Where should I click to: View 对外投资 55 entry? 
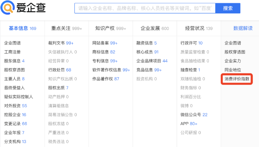point(15,106)
